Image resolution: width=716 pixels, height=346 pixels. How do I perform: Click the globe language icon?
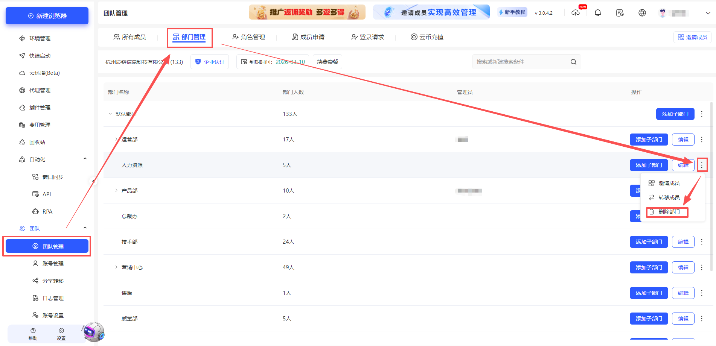[x=642, y=12]
